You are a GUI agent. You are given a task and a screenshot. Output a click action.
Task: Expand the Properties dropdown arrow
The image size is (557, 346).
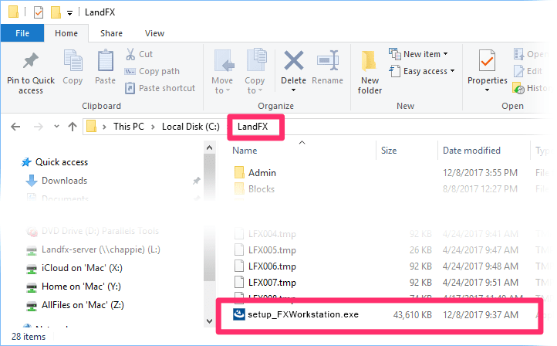pos(487,90)
